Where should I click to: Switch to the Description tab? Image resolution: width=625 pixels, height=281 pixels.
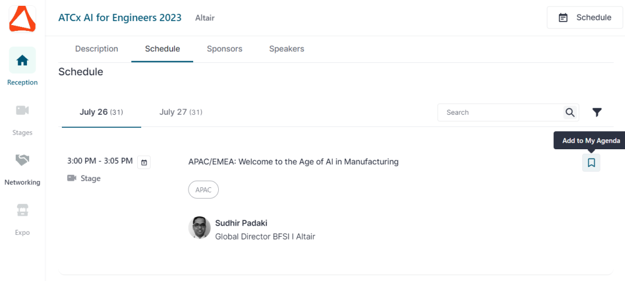coord(97,49)
